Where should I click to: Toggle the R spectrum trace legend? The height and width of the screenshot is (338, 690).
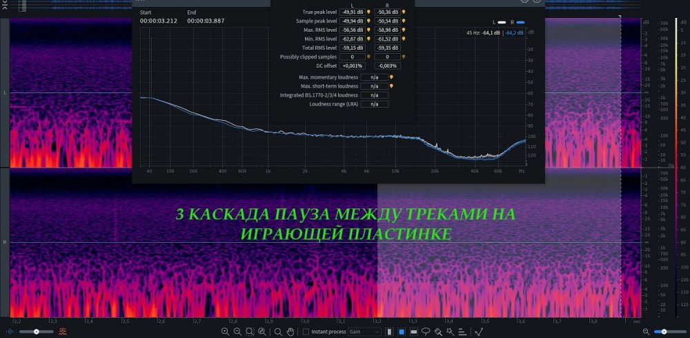pos(517,22)
